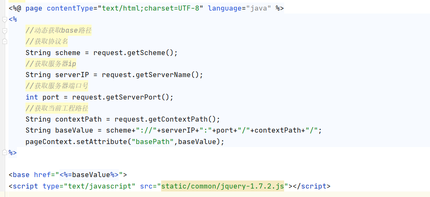The image size is (430, 197).
Task: Place the cursor in the //获取服务器端口号 comment
Action: coord(57,86)
